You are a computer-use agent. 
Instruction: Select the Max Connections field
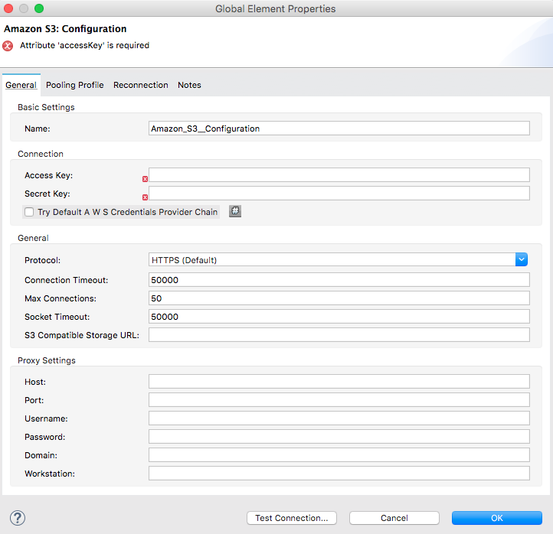pyautogui.click(x=339, y=298)
